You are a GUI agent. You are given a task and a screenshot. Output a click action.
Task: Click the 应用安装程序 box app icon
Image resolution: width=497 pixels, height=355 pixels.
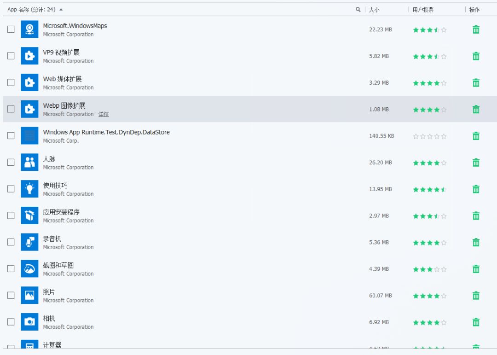click(29, 216)
